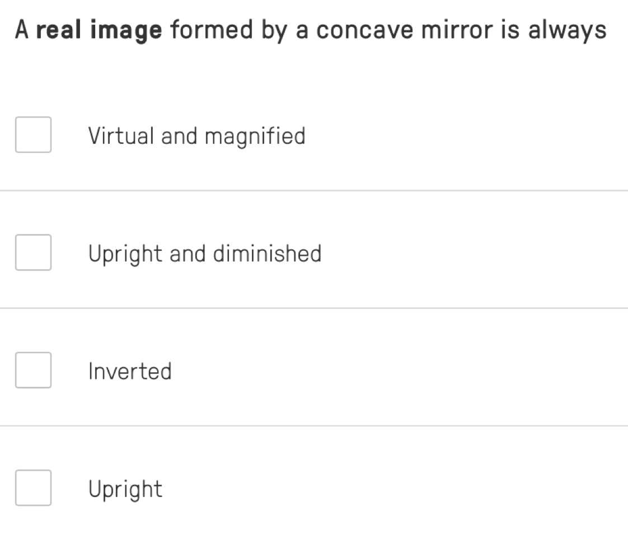This screenshot has height=534, width=628.
Task: Click the divider beneath "Upright and diminished"
Action: [x=314, y=308]
